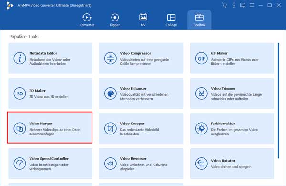Click the Video Compressor icon
The height and width of the screenshot is (186, 286).
[111, 58]
